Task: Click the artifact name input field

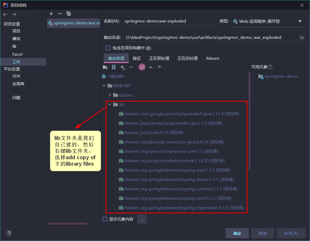Action: (x=168, y=21)
